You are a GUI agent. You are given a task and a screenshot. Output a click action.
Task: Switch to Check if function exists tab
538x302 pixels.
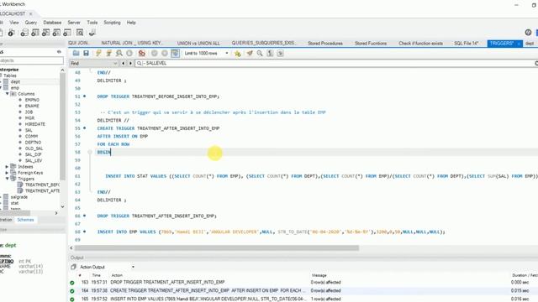pyautogui.click(x=420, y=43)
